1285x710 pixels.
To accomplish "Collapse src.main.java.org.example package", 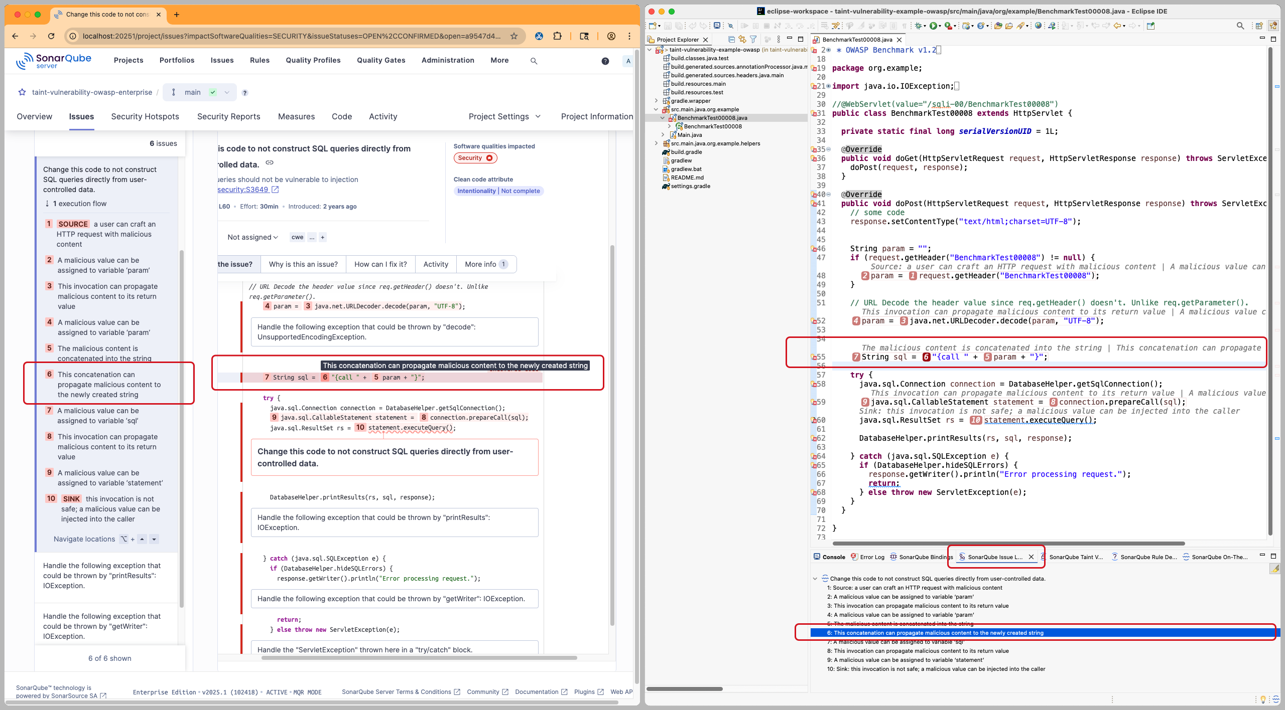I will coord(656,109).
